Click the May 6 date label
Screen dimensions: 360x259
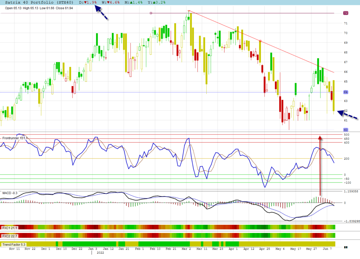pos(280,249)
